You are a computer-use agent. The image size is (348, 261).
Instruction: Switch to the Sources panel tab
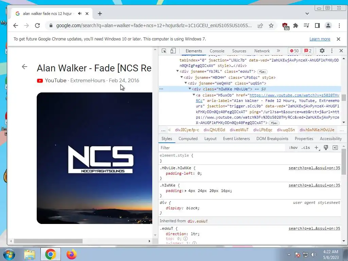[239, 51]
